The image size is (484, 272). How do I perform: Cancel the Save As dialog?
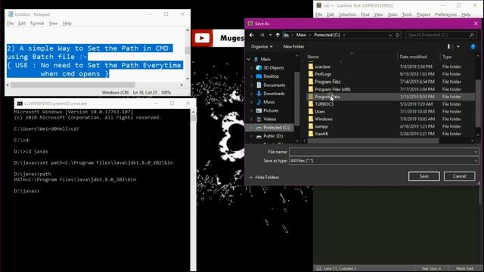459,176
